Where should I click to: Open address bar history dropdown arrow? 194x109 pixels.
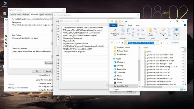tap(157, 43)
